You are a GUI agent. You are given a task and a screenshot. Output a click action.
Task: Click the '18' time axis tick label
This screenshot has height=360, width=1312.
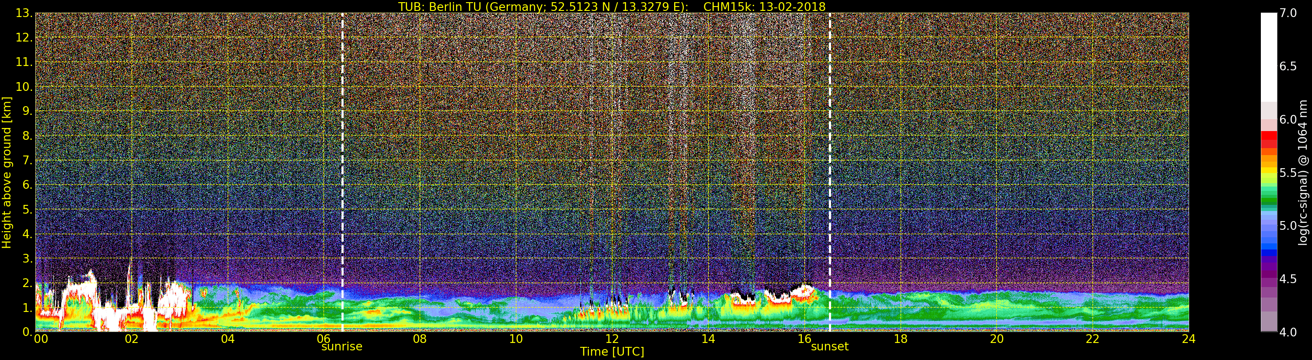pyautogui.click(x=901, y=339)
